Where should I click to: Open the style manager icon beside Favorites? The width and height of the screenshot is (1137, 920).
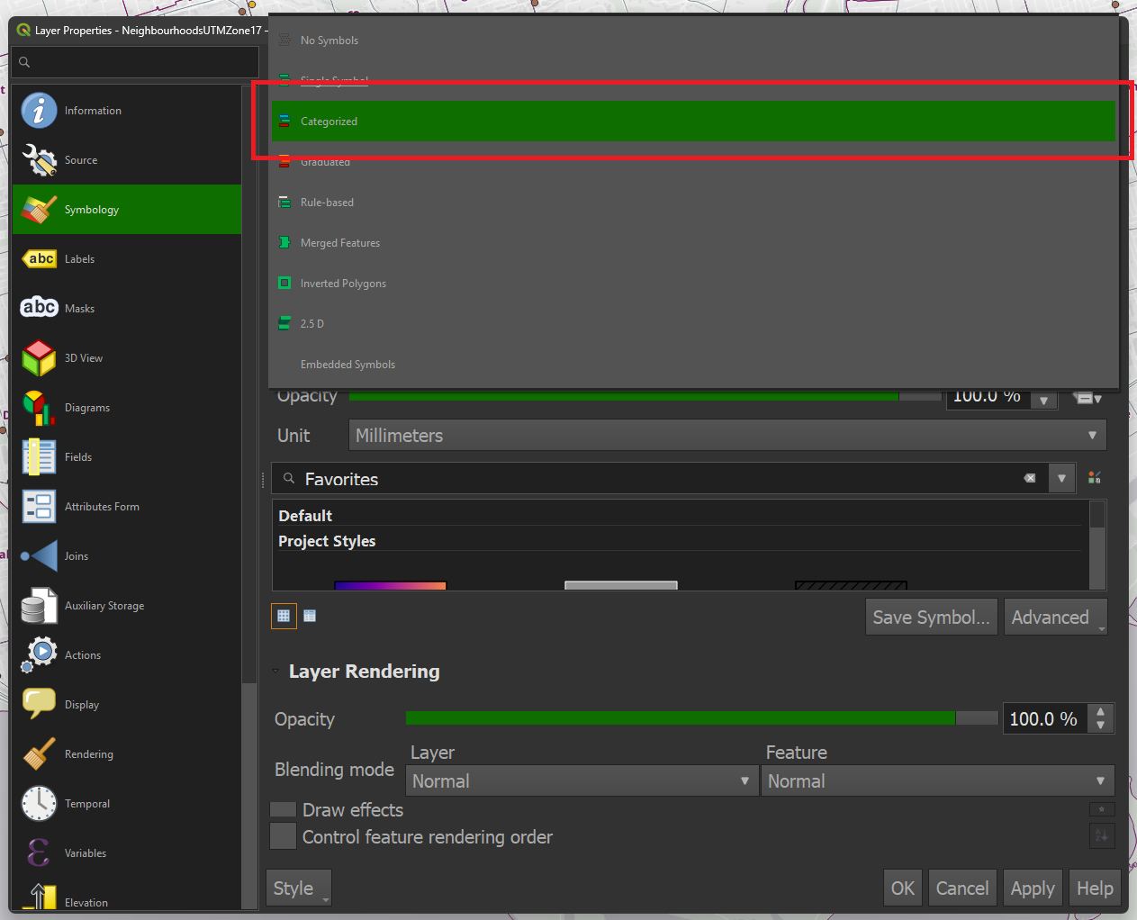(x=1095, y=478)
